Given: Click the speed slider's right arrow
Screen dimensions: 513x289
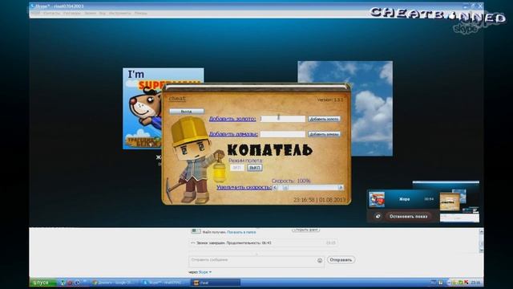Looking at the screenshot, I should click(x=341, y=187).
